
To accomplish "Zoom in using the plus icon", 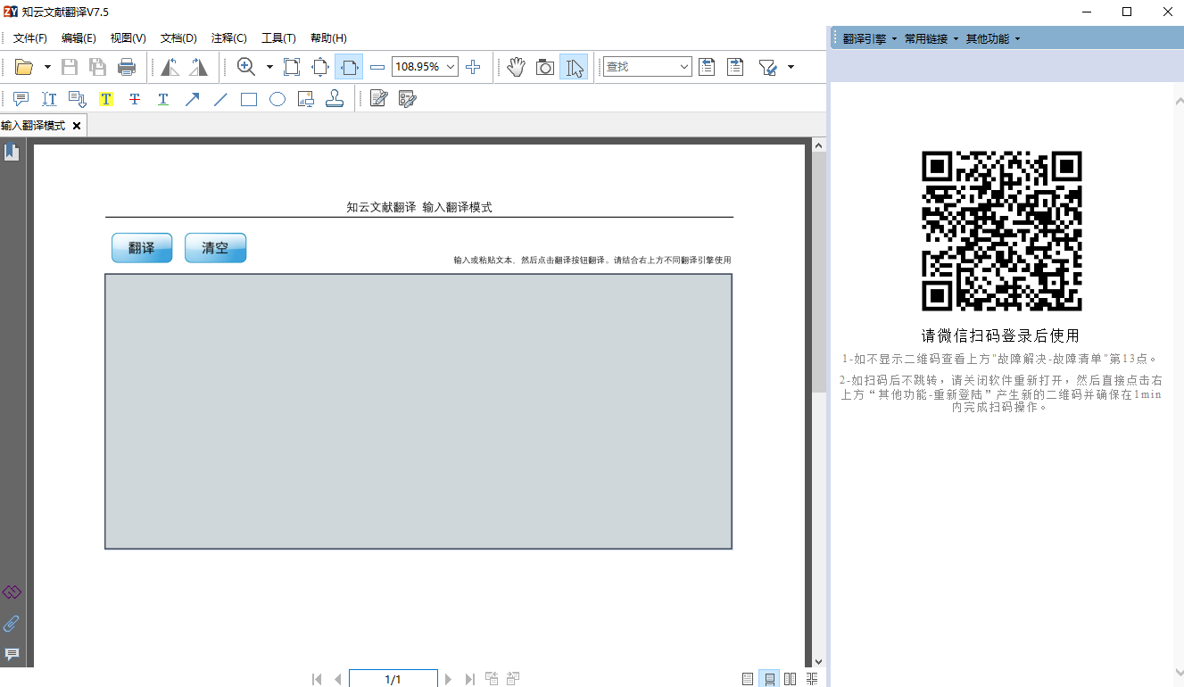I will click(472, 67).
